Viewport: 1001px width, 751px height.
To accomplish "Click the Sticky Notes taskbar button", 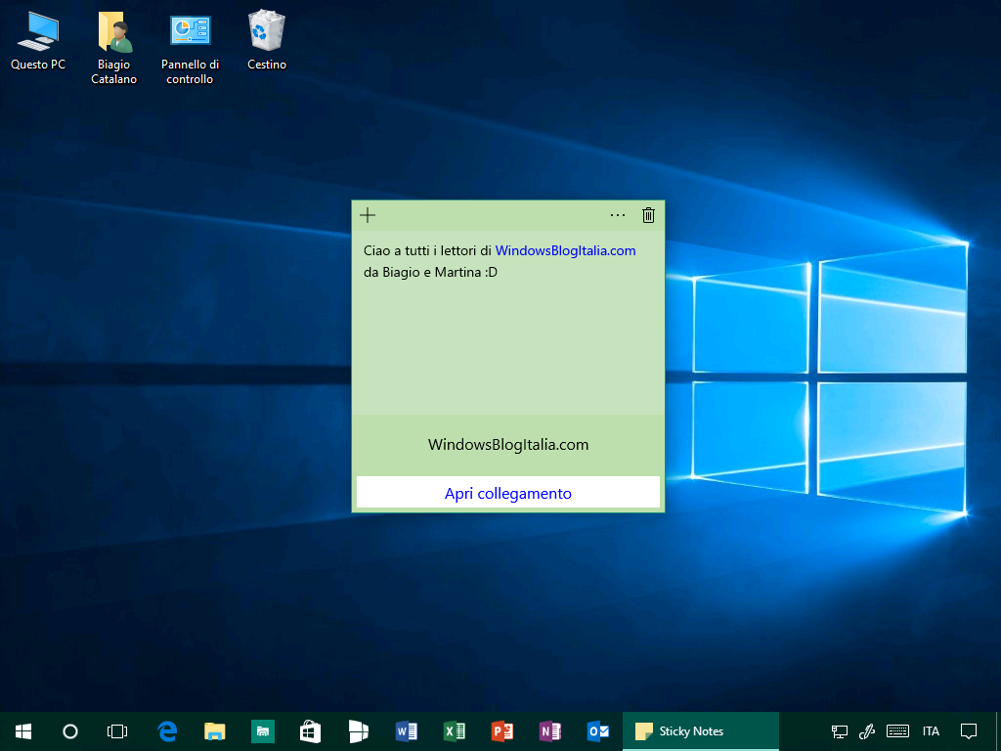I will click(x=700, y=731).
